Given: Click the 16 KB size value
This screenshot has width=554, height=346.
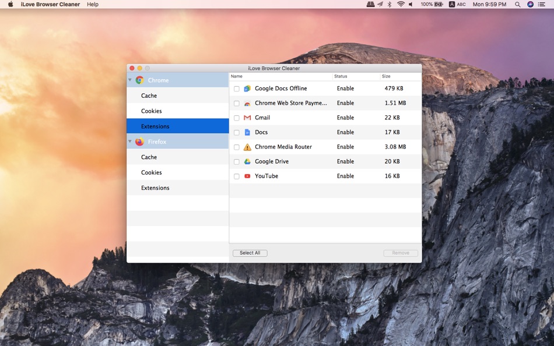Looking at the screenshot, I should pos(392,176).
